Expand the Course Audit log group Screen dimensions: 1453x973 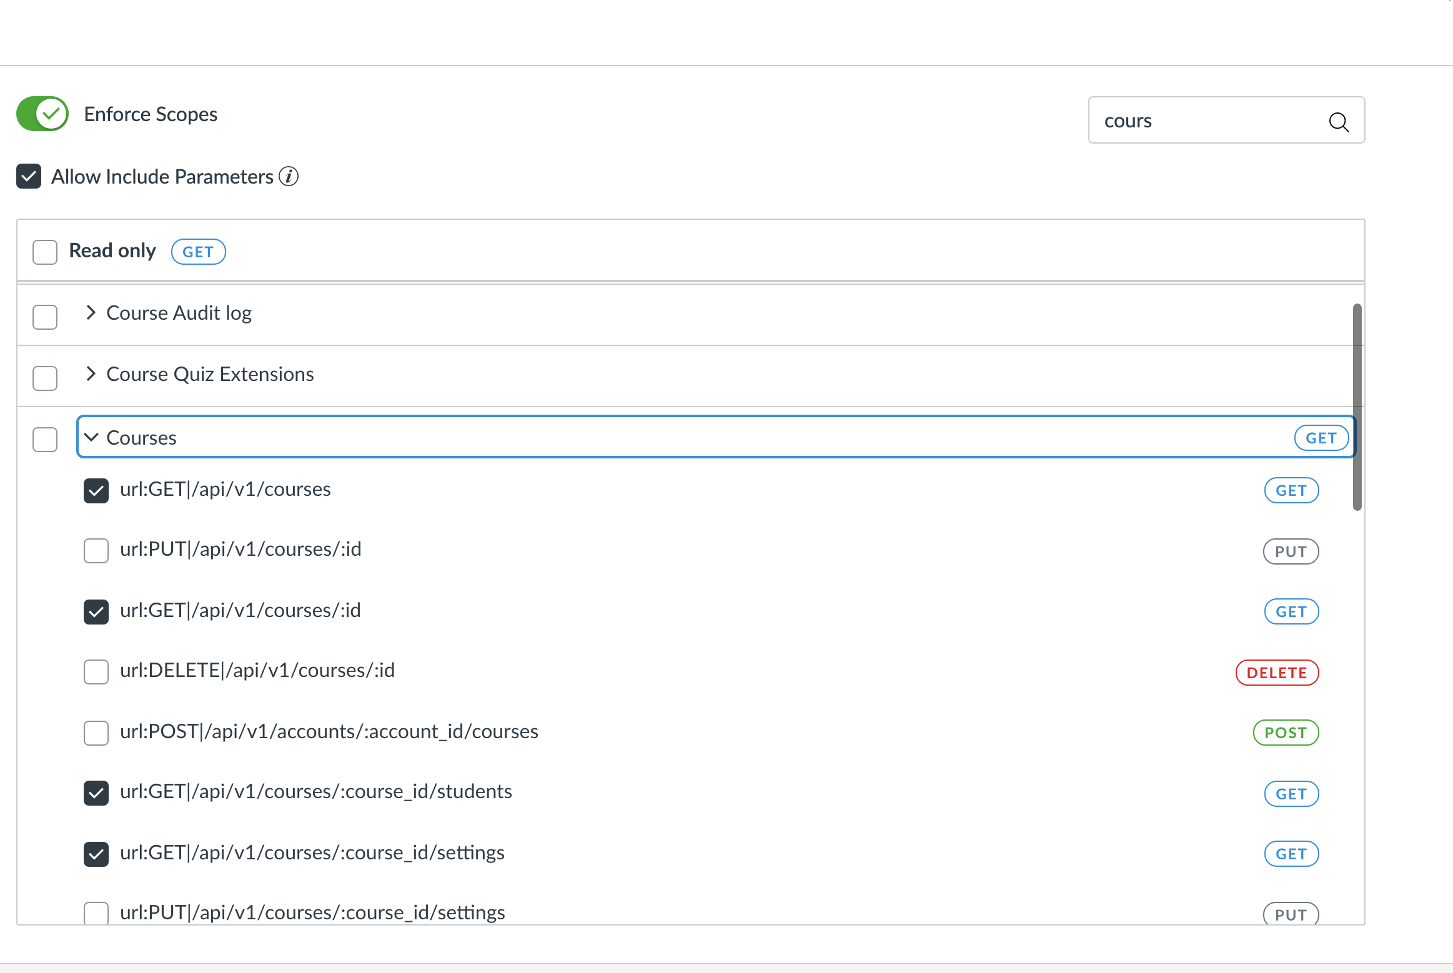click(91, 312)
